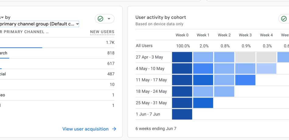This screenshot has width=289, height=140.
Task: Click Week 0 cell for 1 Jun - 7 Jun cohort
Action: click(x=182, y=114)
